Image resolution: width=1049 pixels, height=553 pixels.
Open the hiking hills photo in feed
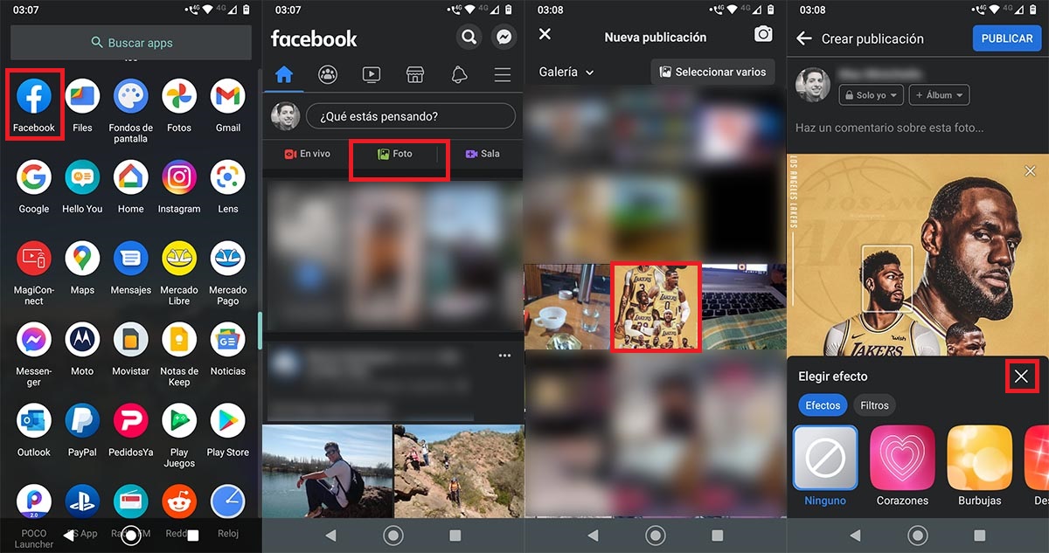459,472
